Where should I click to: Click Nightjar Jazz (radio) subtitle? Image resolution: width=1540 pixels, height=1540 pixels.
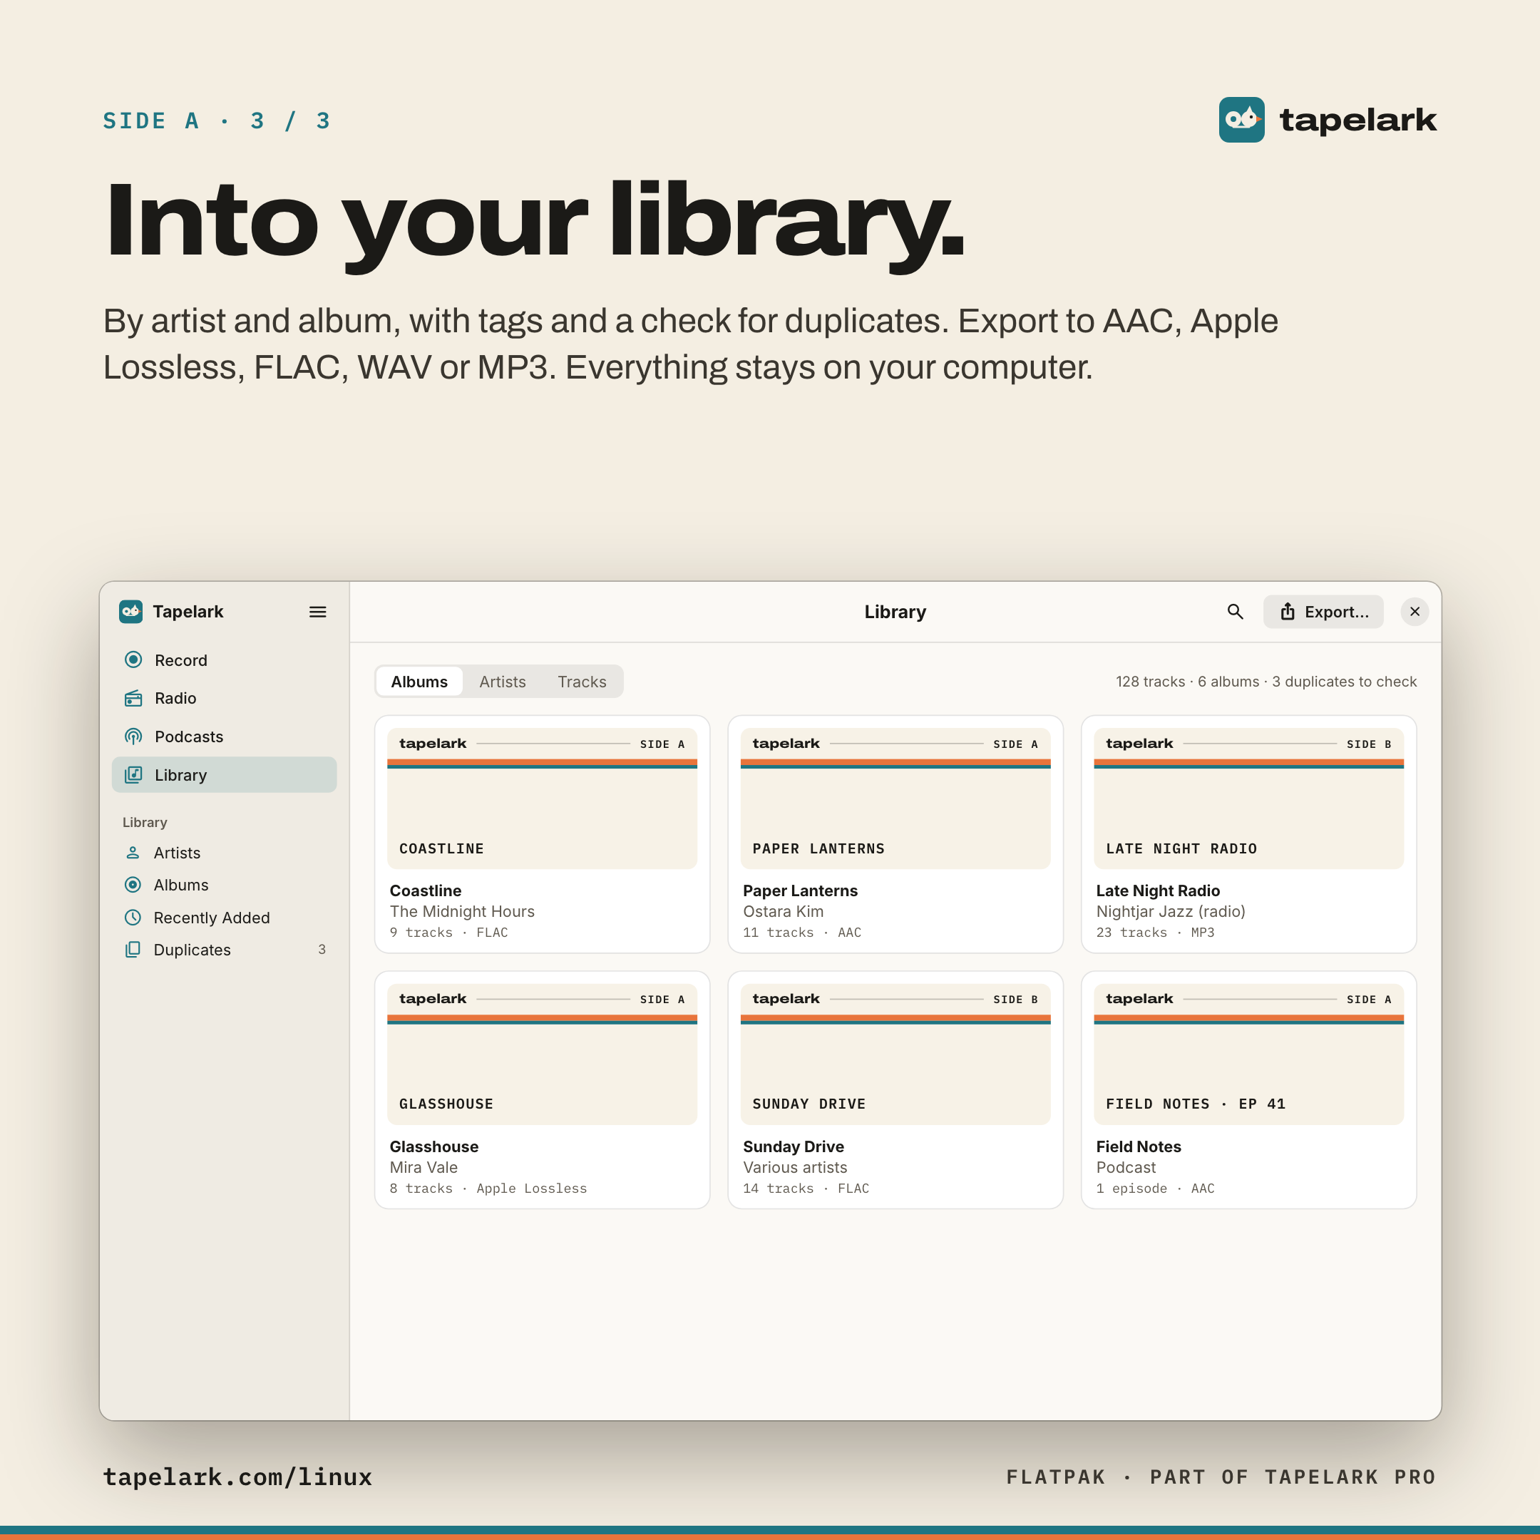(x=1170, y=911)
